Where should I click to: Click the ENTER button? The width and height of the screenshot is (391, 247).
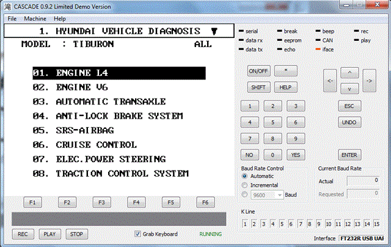349,155
